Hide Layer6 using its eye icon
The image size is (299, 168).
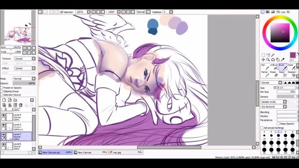[x=3, y=144]
